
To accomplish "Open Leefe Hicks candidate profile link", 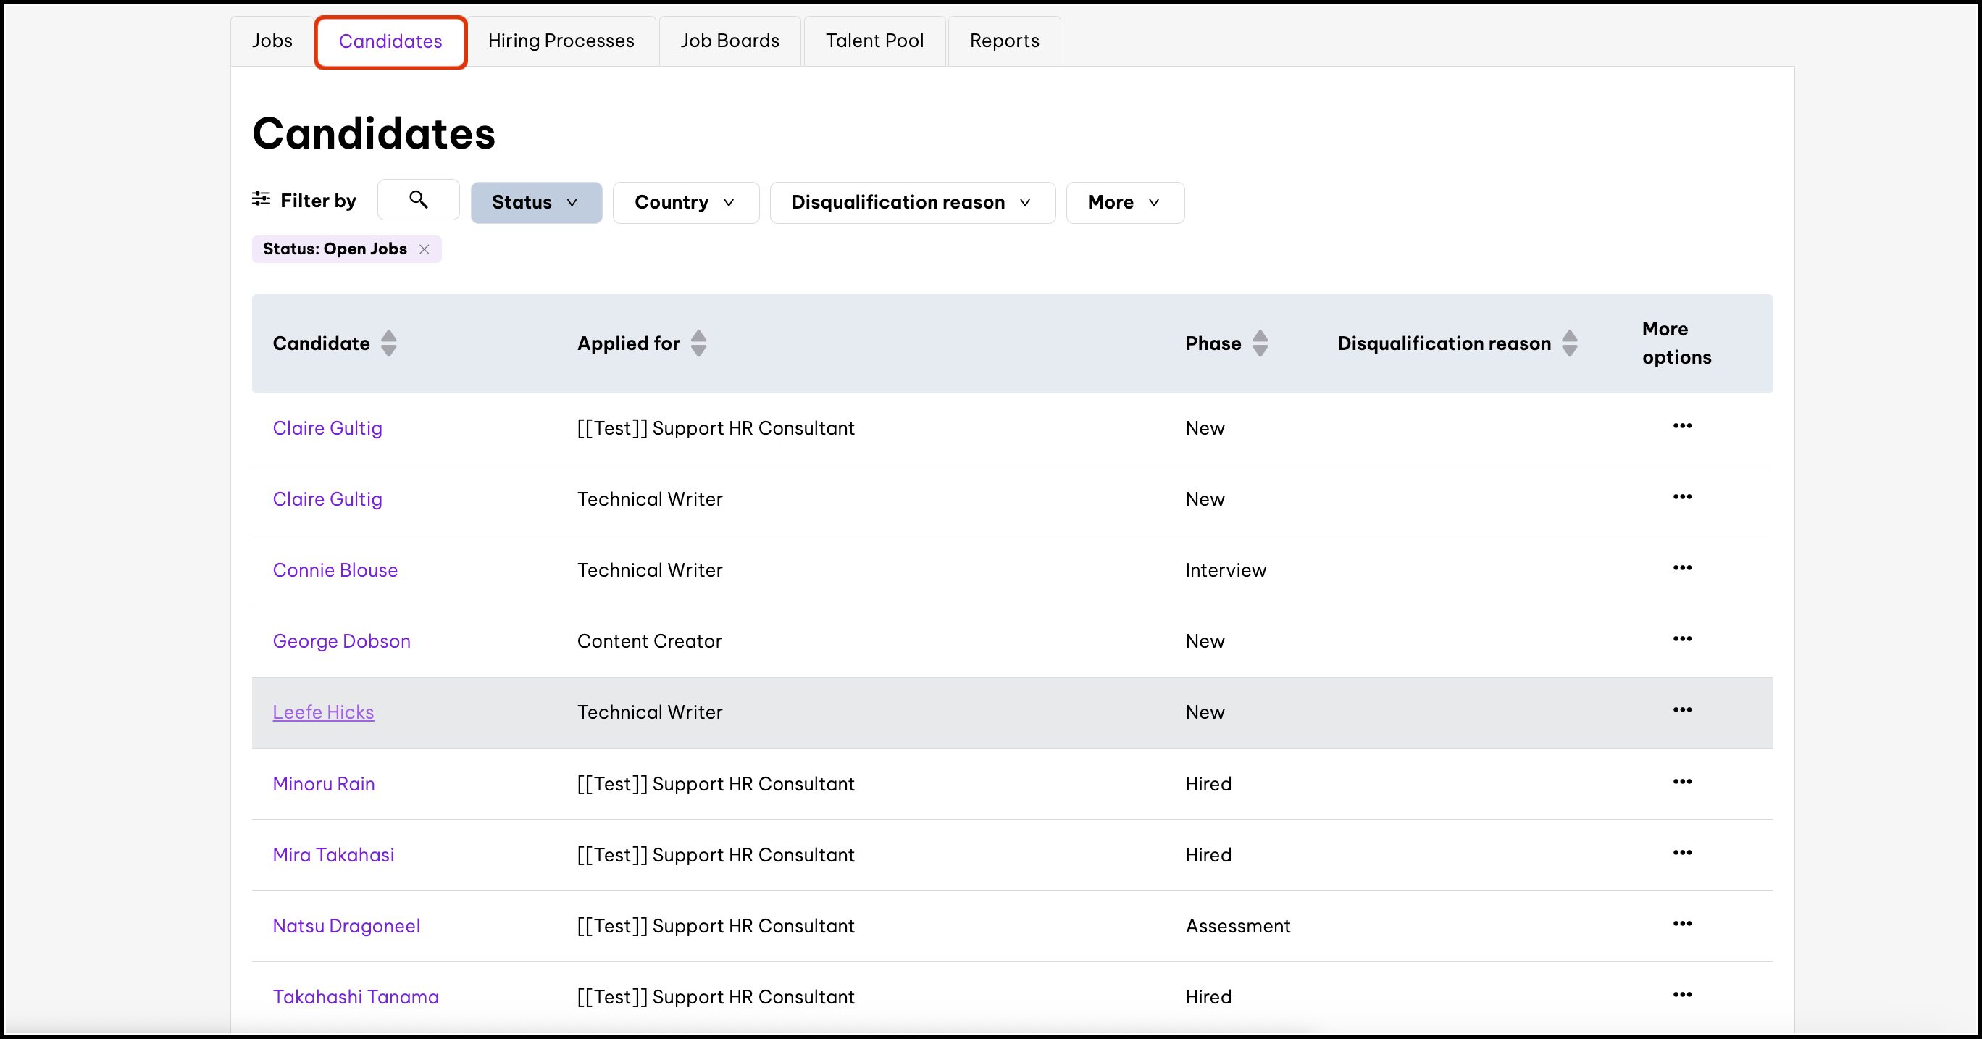I will [323, 713].
